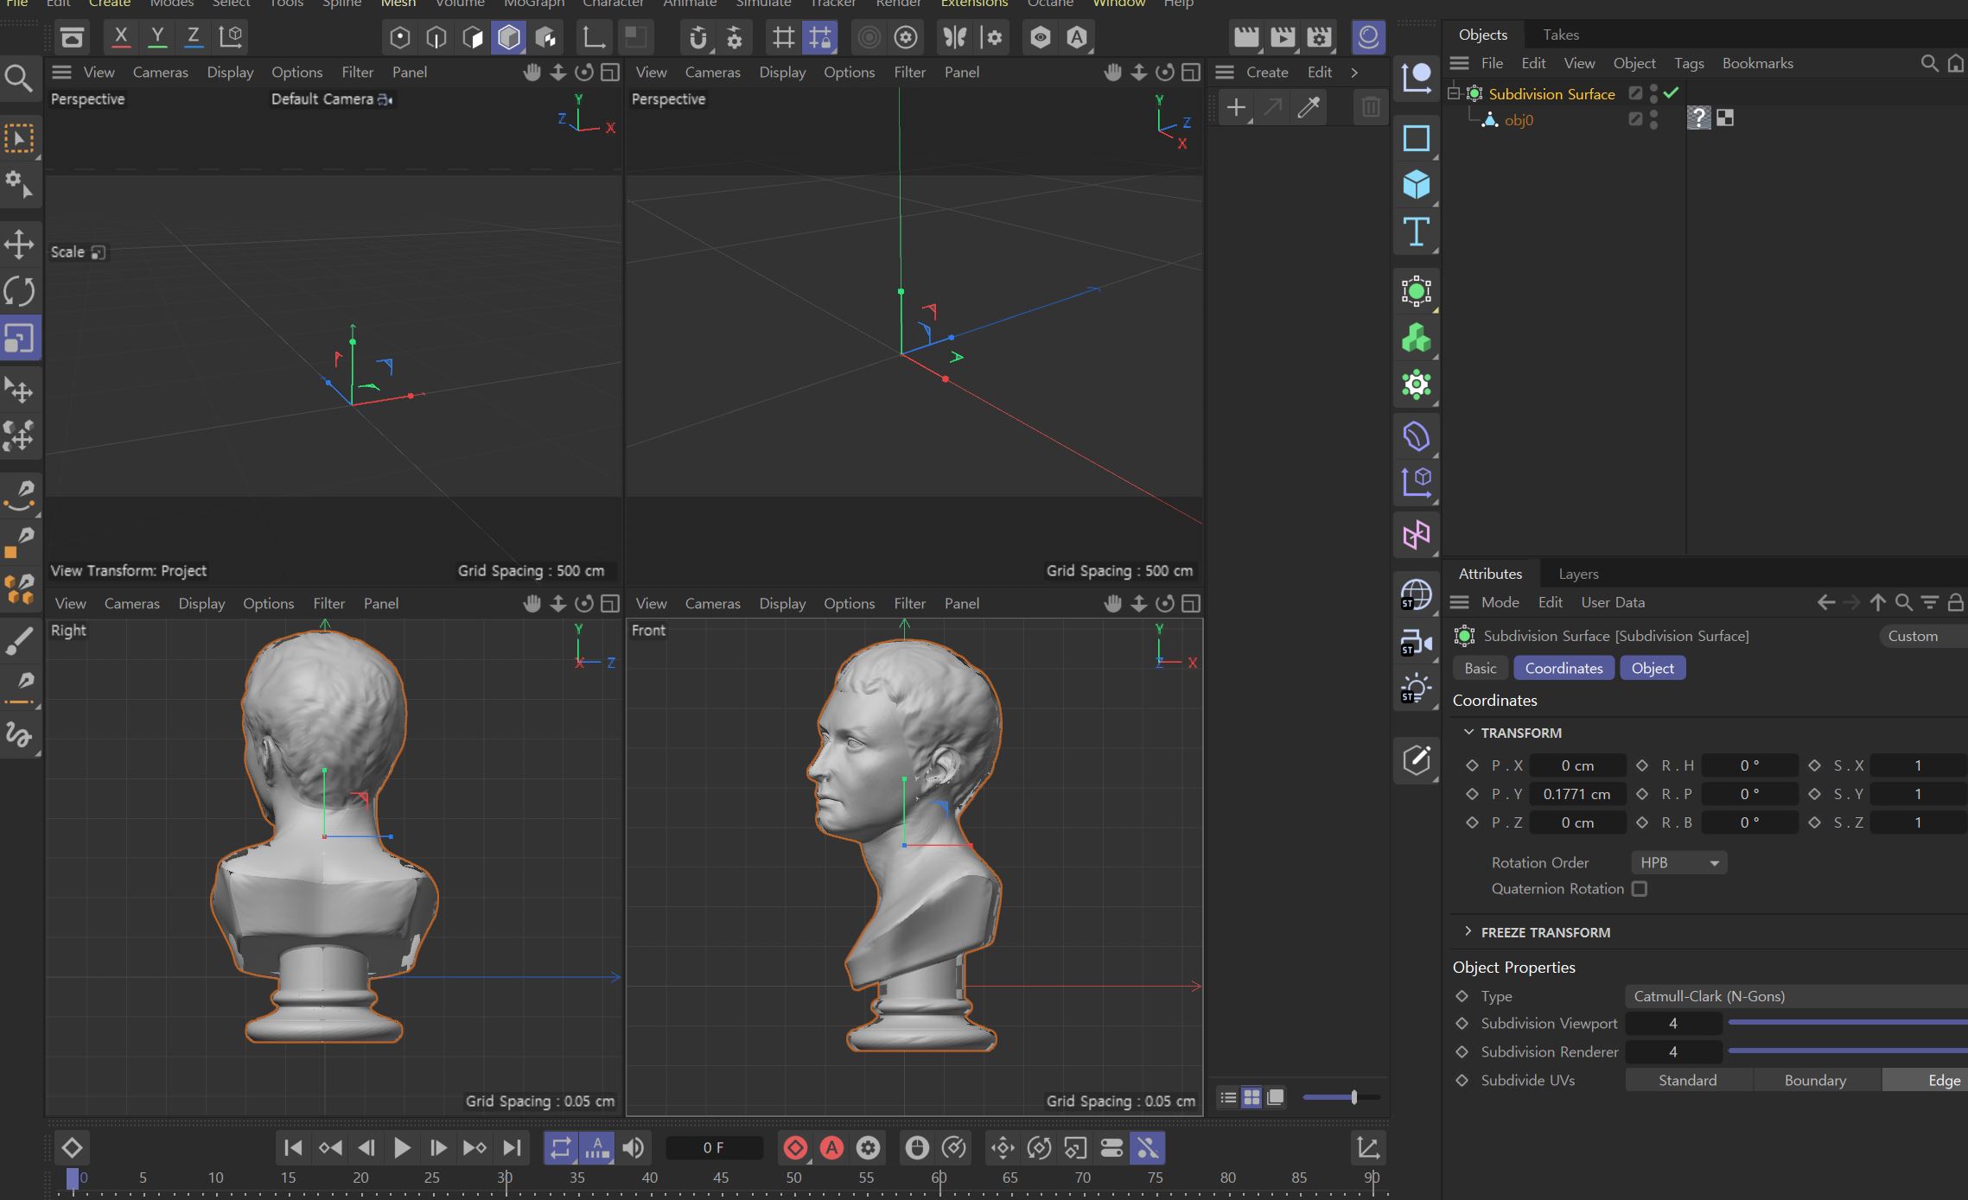The width and height of the screenshot is (1968, 1200).
Task: Add Subdivision Surface generator icon
Action: [x=1416, y=291]
